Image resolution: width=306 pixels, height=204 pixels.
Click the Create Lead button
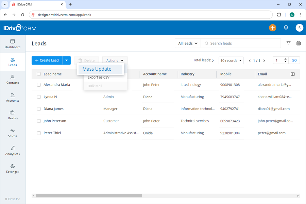[x=47, y=60]
